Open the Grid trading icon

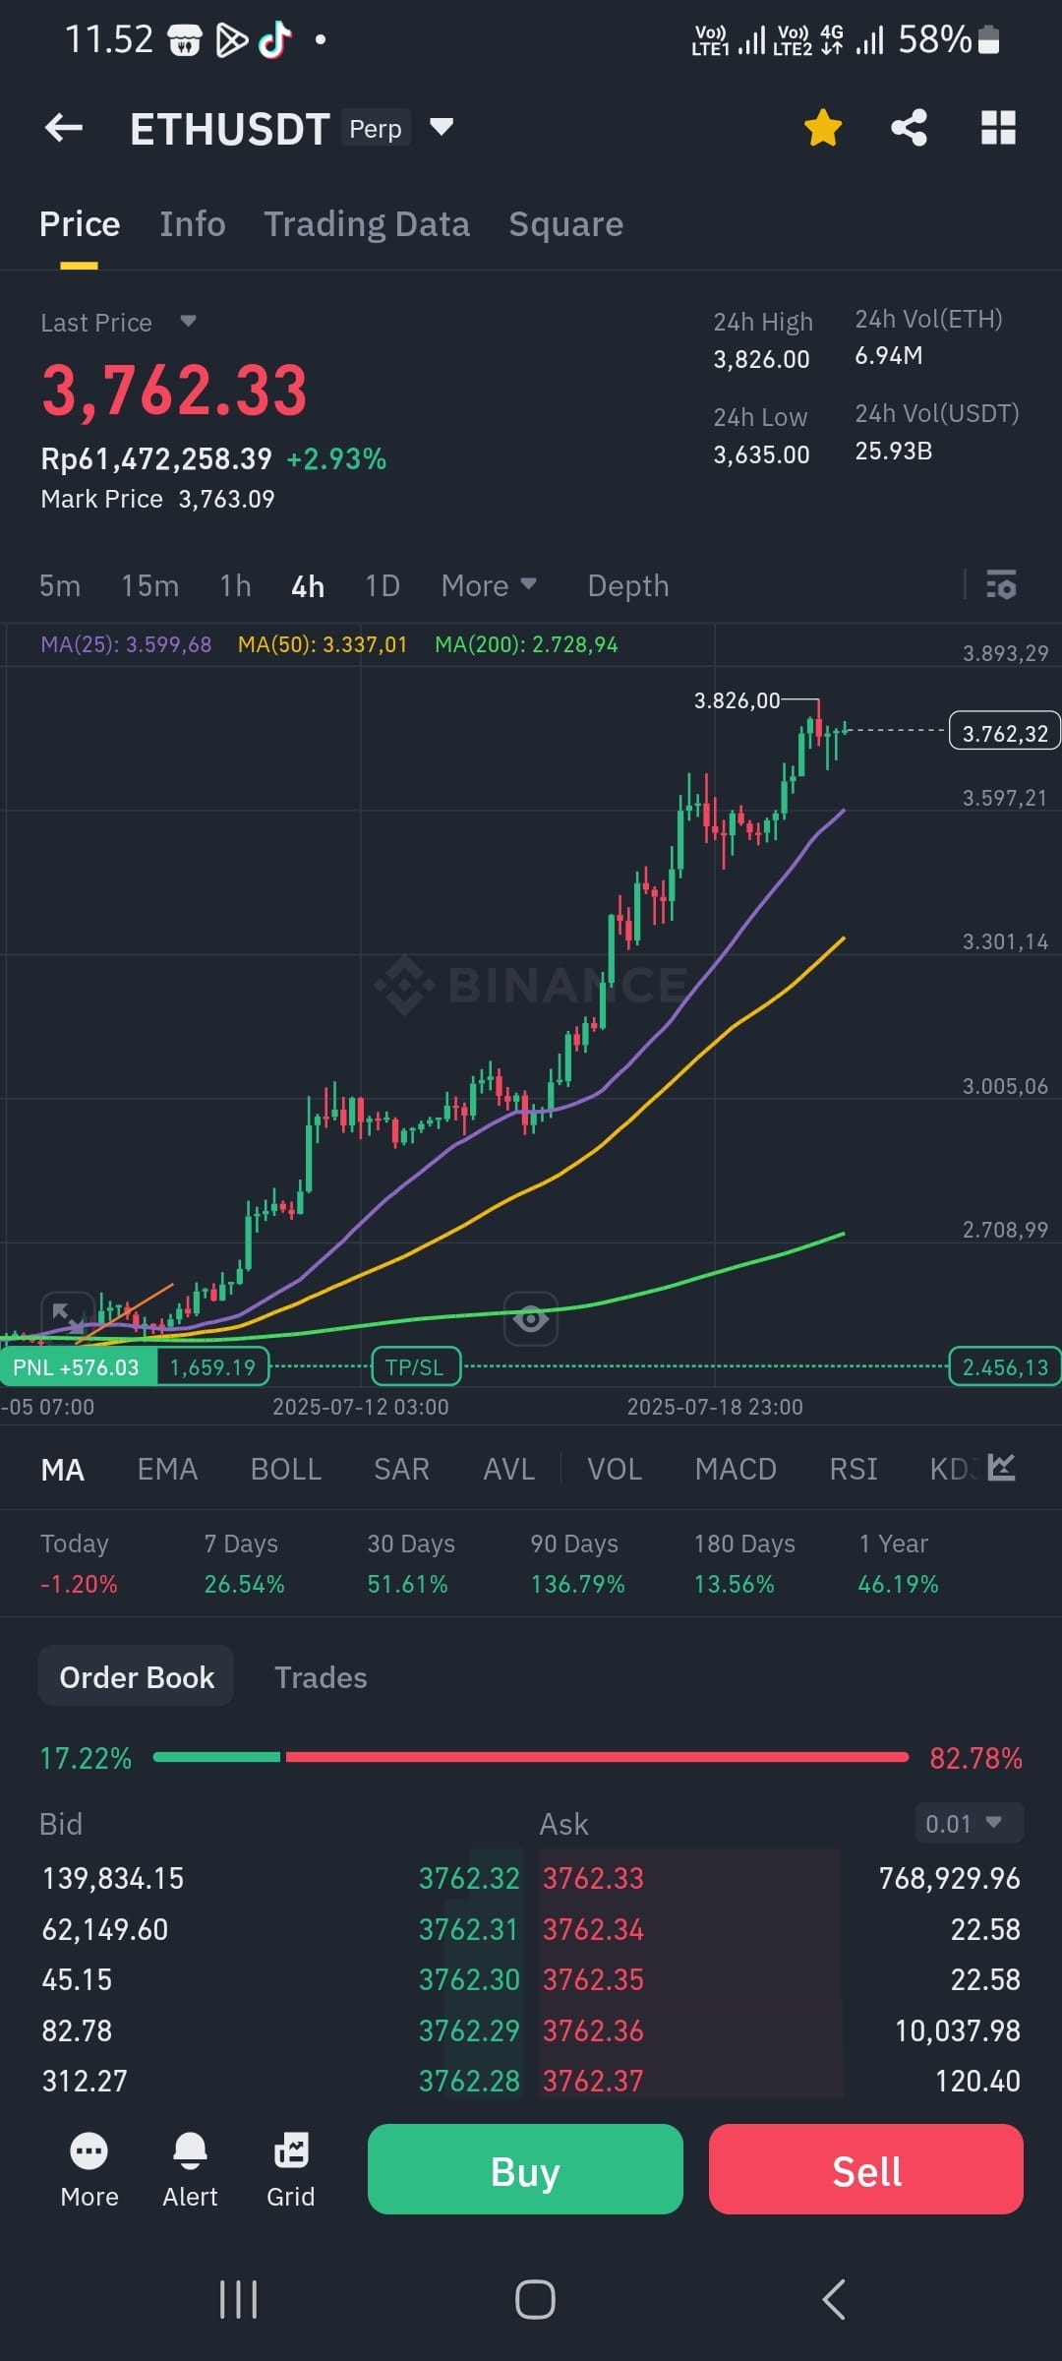click(x=291, y=2170)
